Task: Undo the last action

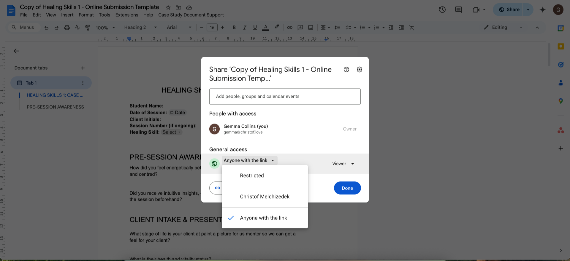Action: tap(46, 28)
